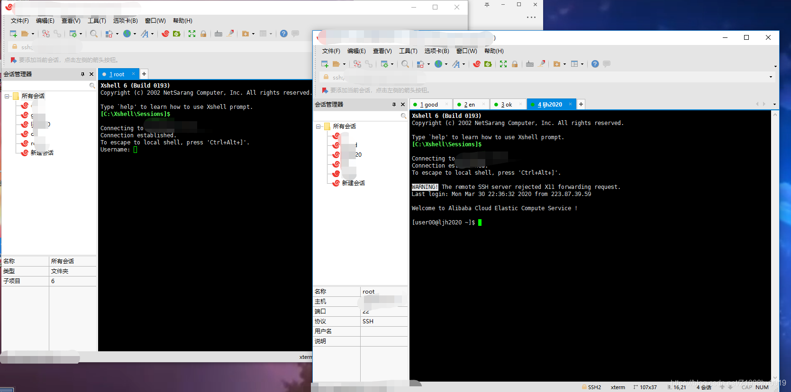Launch green Xftp icon in front toolbar
The image size is (791, 392).
488,64
